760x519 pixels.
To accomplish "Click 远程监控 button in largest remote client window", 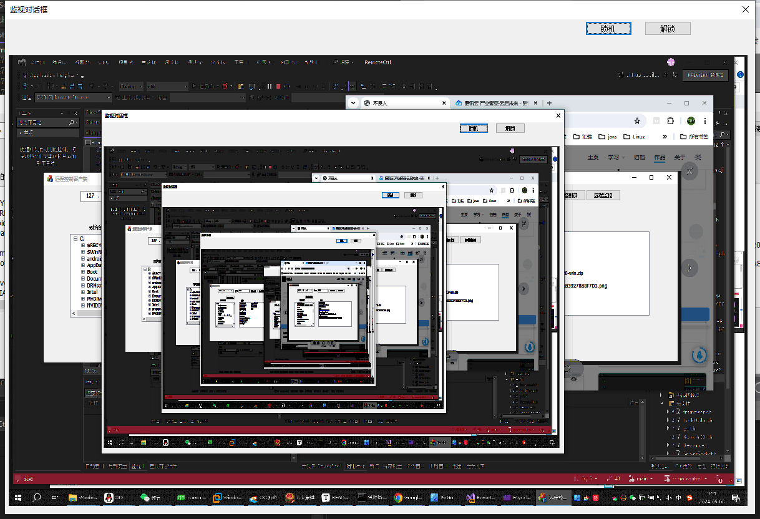I will (x=603, y=195).
